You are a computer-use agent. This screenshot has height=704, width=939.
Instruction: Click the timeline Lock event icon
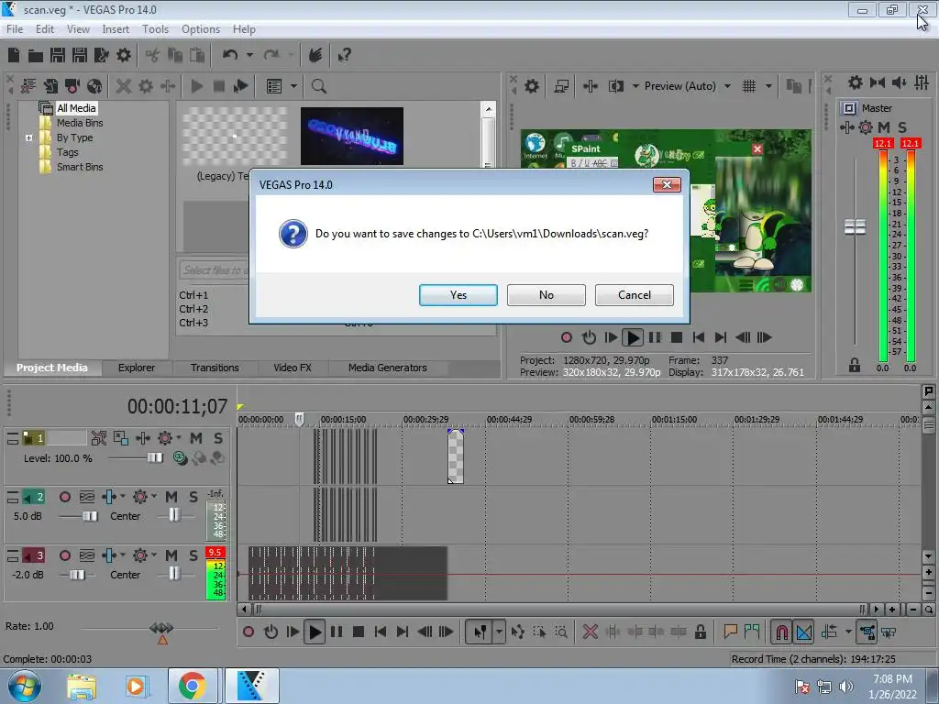[700, 632]
